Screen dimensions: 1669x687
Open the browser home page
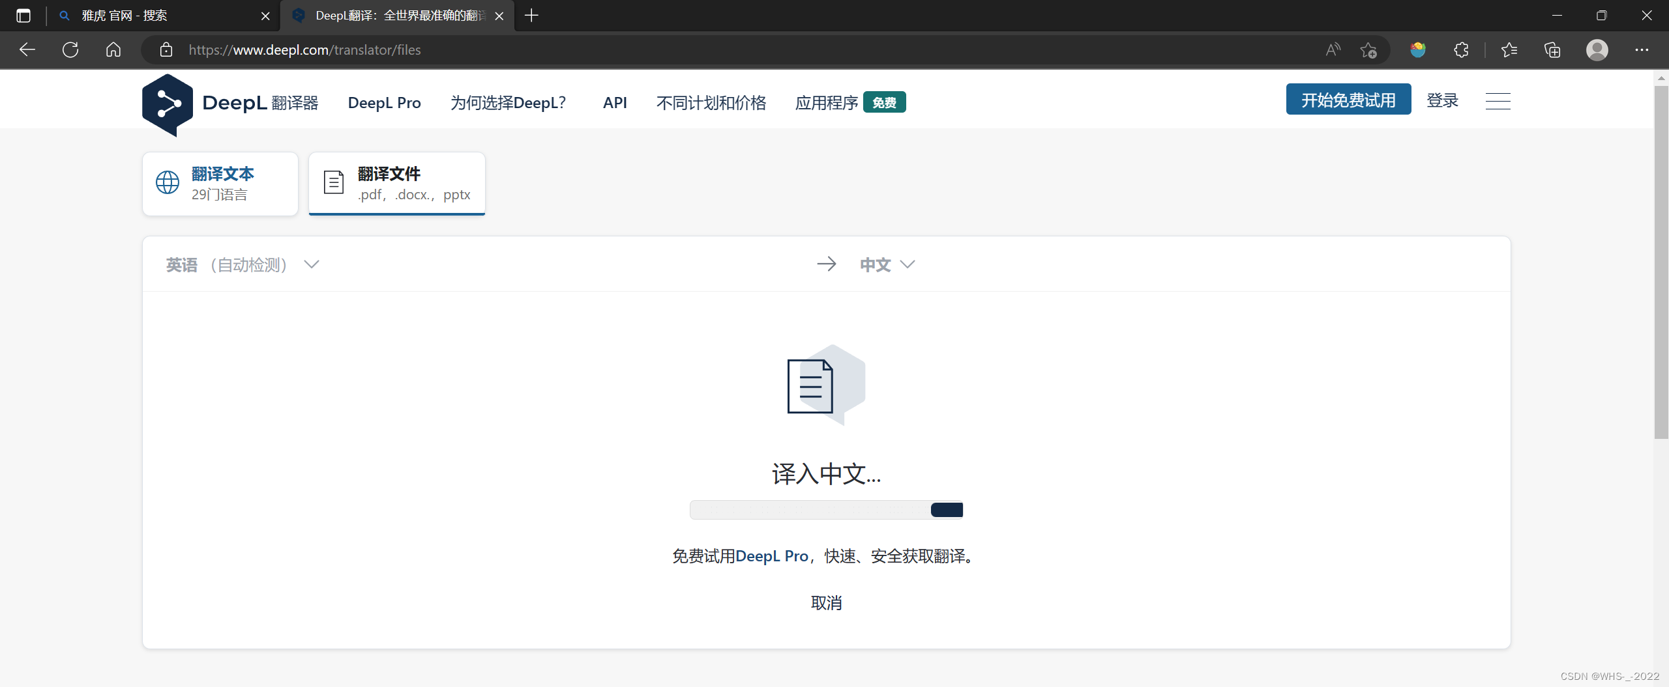click(x=113, y=49)
